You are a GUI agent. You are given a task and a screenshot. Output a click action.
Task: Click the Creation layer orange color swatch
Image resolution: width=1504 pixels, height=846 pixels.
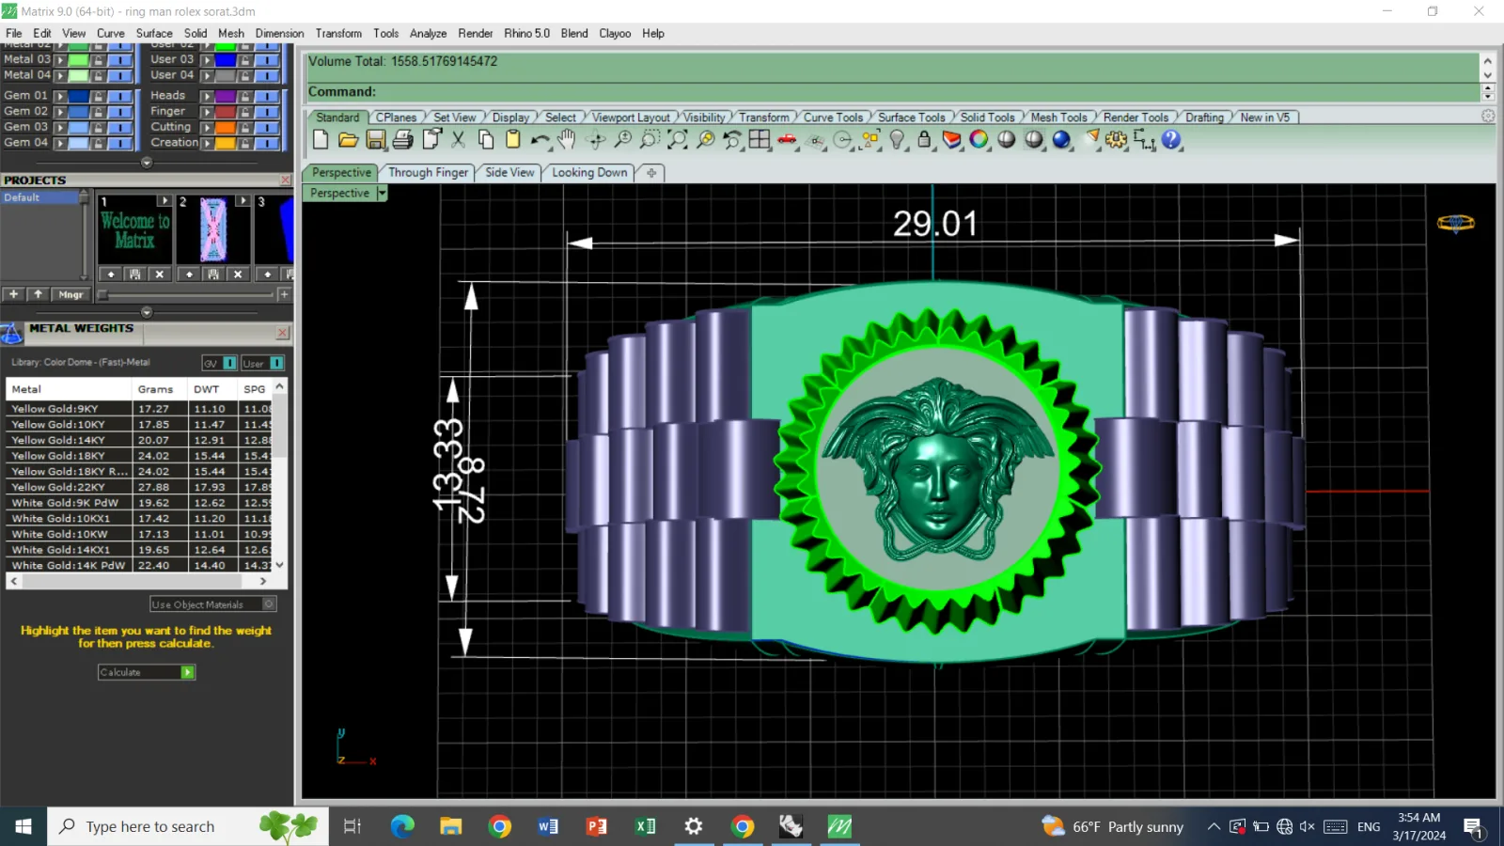[226, 144]
